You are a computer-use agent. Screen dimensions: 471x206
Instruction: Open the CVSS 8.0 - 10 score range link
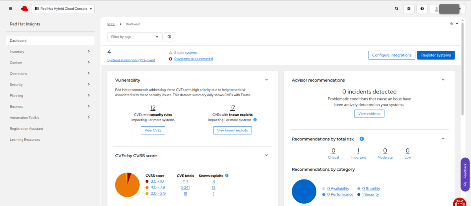pyautogui.click(x=157, y=181)
